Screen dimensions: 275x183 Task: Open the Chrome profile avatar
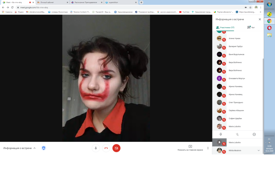point(256,7)
